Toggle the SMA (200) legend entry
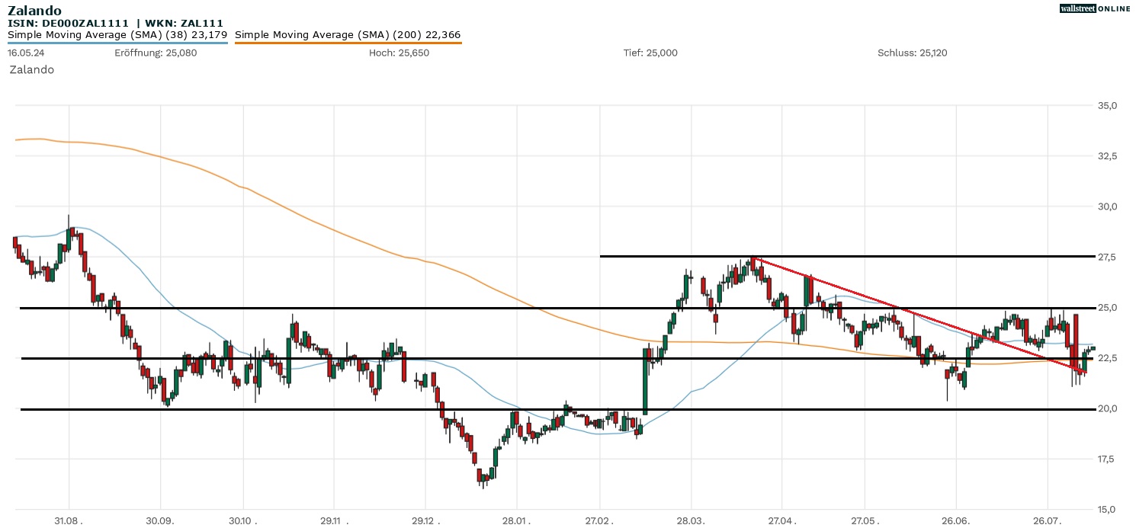 348,35
